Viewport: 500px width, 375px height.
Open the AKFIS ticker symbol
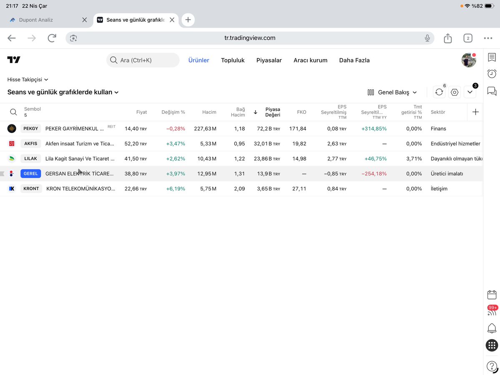(x=30, y=143)
